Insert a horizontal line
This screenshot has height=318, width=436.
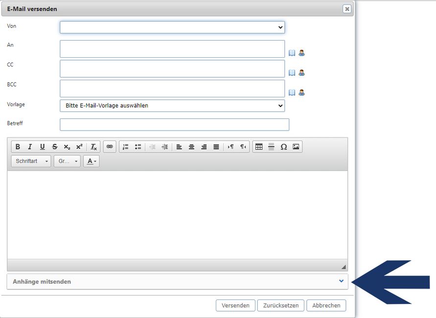click(272, 147)
